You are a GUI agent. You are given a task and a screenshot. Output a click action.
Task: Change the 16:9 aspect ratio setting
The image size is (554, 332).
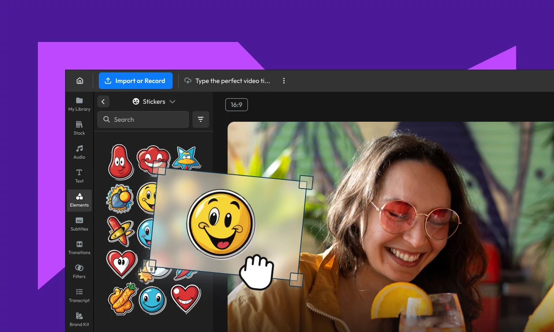(x=236, y=105)
